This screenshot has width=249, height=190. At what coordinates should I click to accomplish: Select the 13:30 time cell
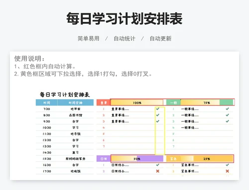click(47, 146)
